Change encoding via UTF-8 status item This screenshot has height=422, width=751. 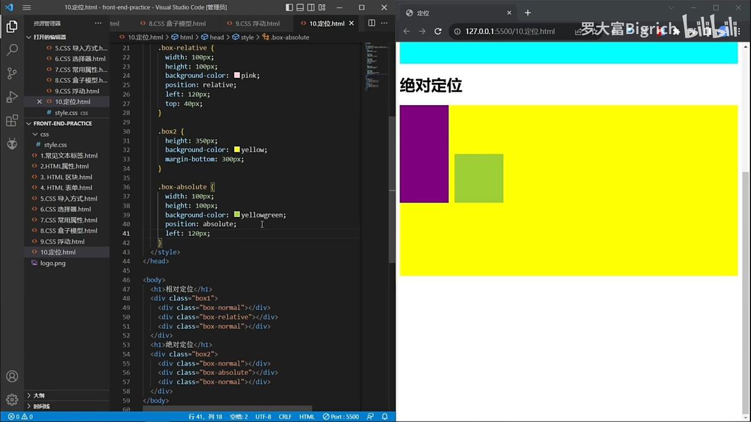click(263, 417)
